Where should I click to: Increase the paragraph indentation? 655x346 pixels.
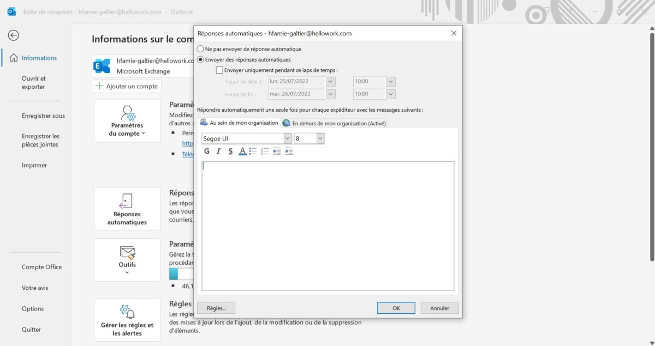point(288,151)
